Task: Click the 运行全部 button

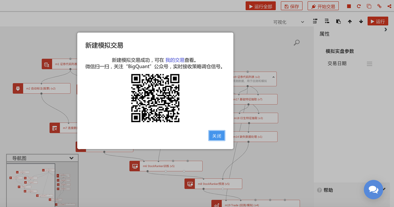Action: click(260, 6)
